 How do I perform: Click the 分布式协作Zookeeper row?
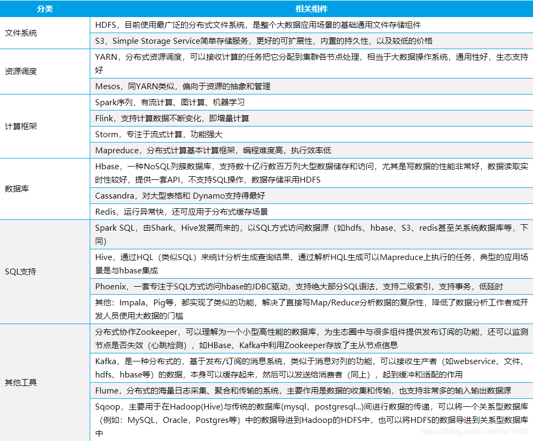click(311, 338)
